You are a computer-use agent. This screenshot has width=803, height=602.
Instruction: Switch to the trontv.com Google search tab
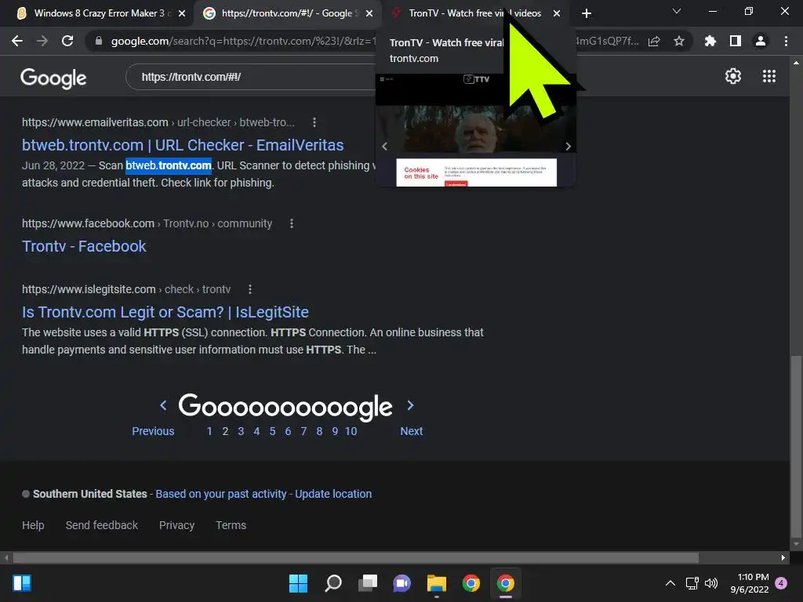[x=287, y=13]
